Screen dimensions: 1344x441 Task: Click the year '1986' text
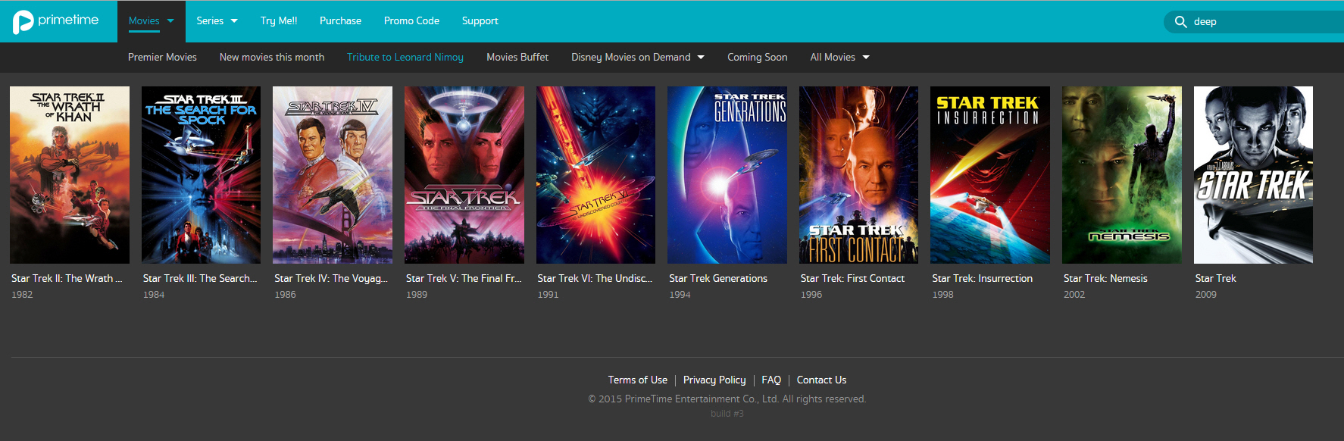[285, 295]
